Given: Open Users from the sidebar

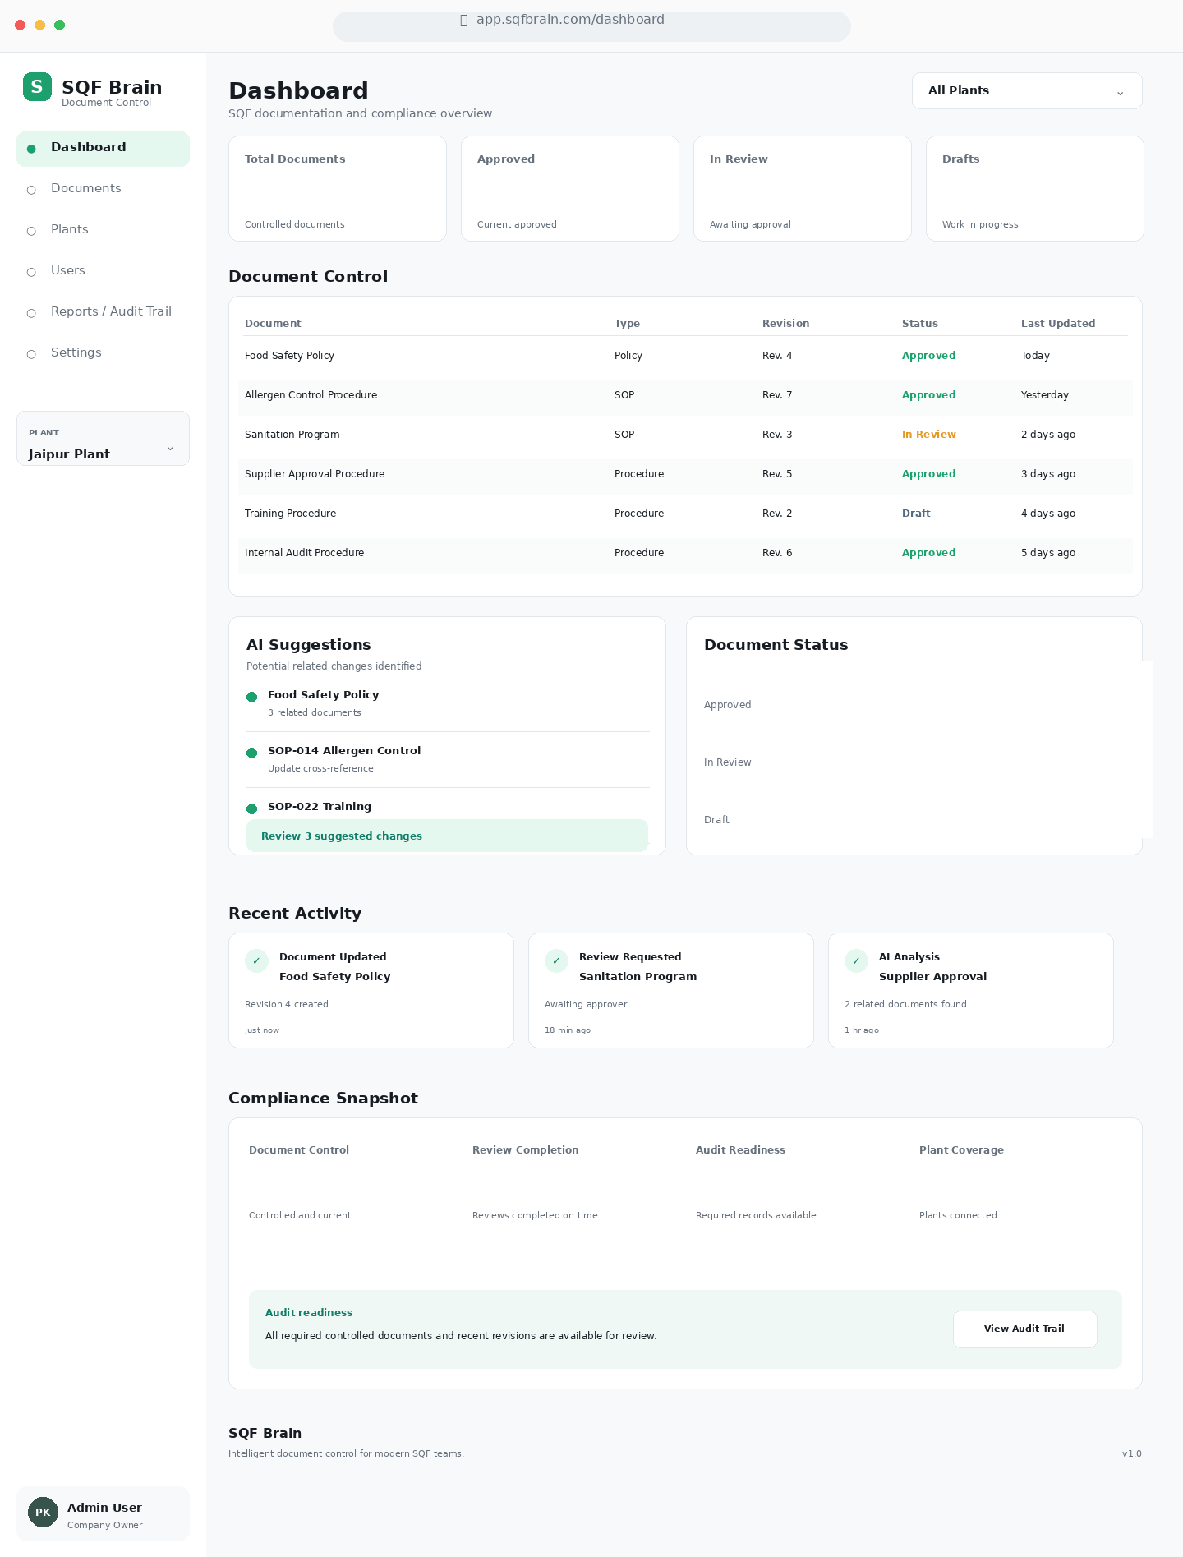Looking at the screenshot, I should click(x=103, y=272).
